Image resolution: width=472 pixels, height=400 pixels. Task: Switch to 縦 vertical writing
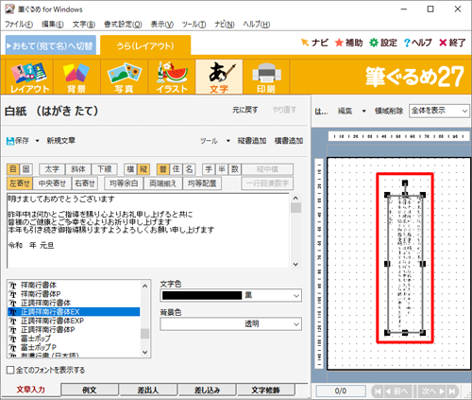pyautogui.click(x=143, y=169)
